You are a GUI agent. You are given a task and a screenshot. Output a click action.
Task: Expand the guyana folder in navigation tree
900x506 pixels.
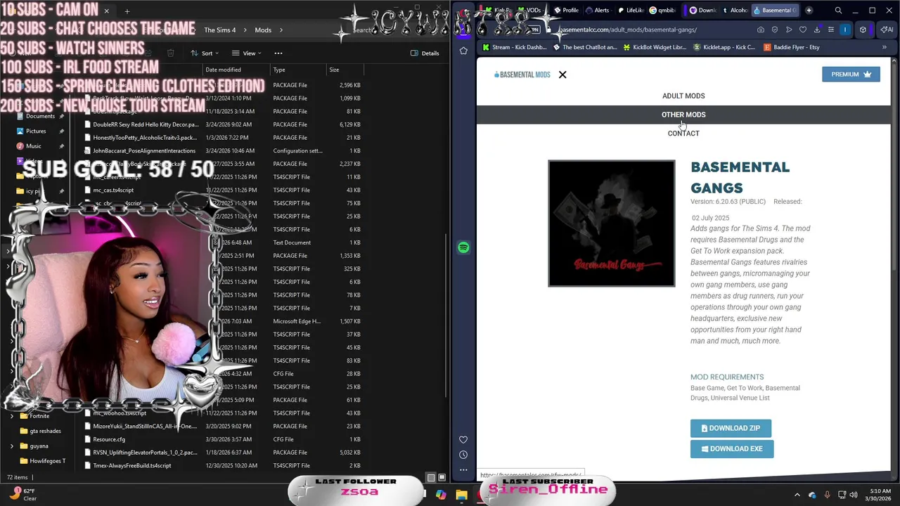click(12, 446)
